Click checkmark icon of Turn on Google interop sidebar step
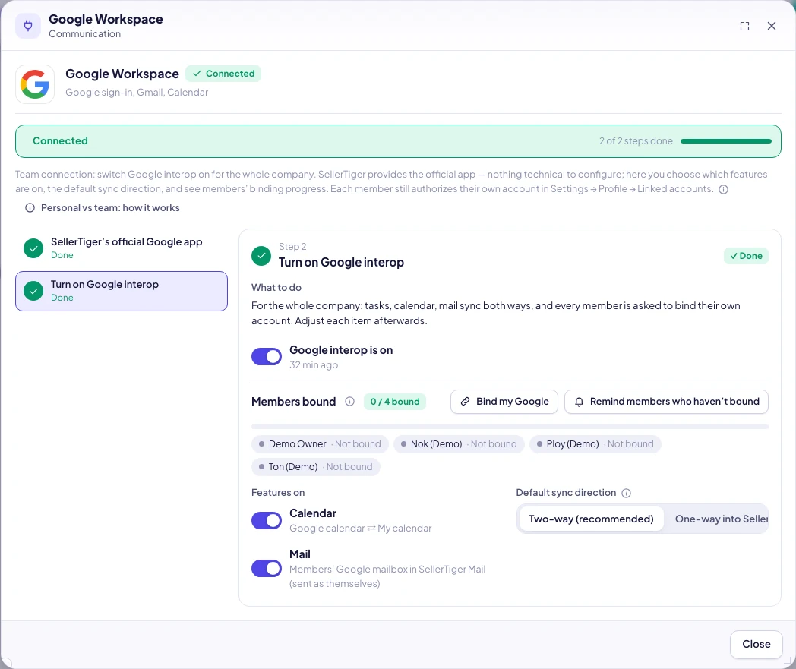796x669 pixels. click(33, 291)
